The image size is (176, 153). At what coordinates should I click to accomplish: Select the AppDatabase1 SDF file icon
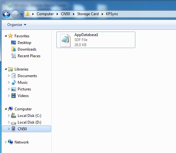(x=65, y=40)
